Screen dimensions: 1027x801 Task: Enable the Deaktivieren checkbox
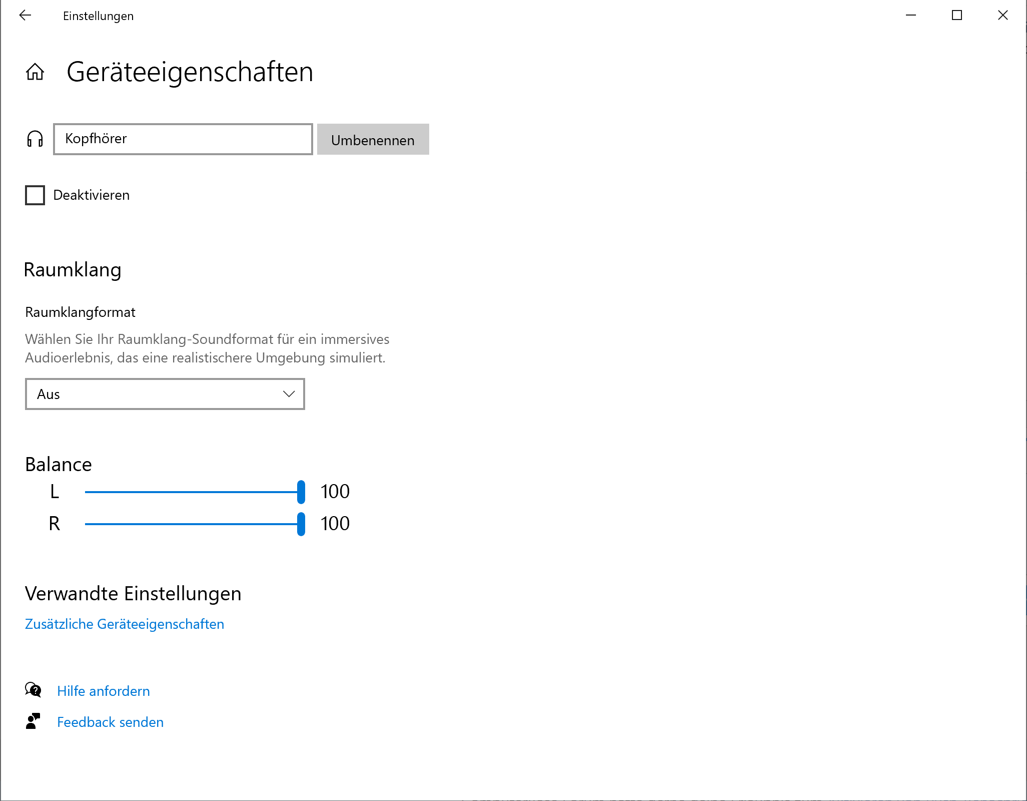[x=35, y=195]
